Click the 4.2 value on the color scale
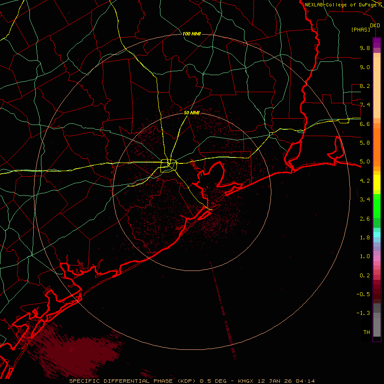 click(x=365, y=181)
